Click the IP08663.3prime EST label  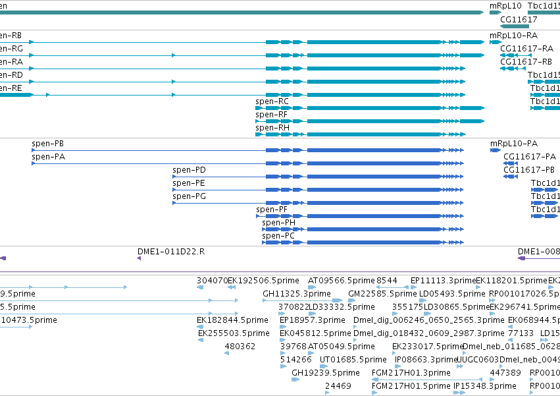pos(426,360)
